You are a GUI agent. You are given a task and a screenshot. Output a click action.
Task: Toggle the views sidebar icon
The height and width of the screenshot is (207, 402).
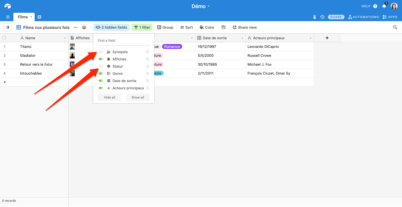point(8,27)
